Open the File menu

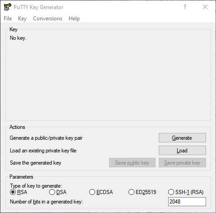[x=8, y=19]
